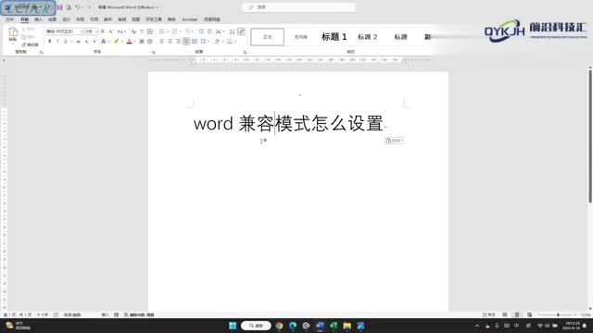Center-align the paragraph

pos(170,42)
